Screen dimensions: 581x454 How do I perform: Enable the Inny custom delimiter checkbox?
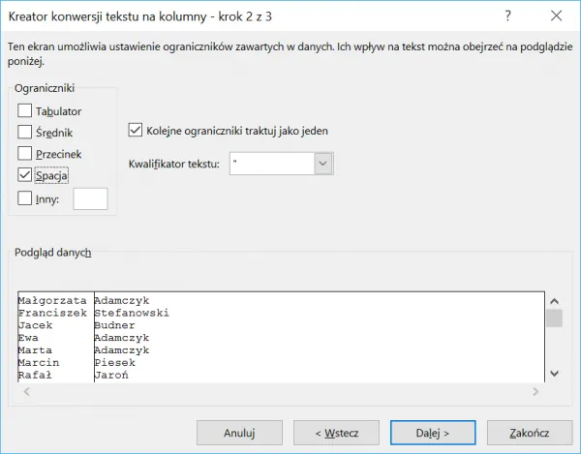coord(25,198)
